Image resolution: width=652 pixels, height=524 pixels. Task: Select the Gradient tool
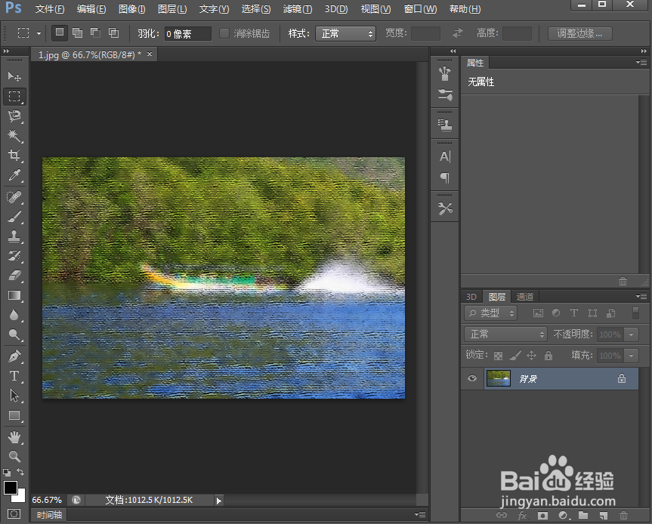tap(14, 295)
